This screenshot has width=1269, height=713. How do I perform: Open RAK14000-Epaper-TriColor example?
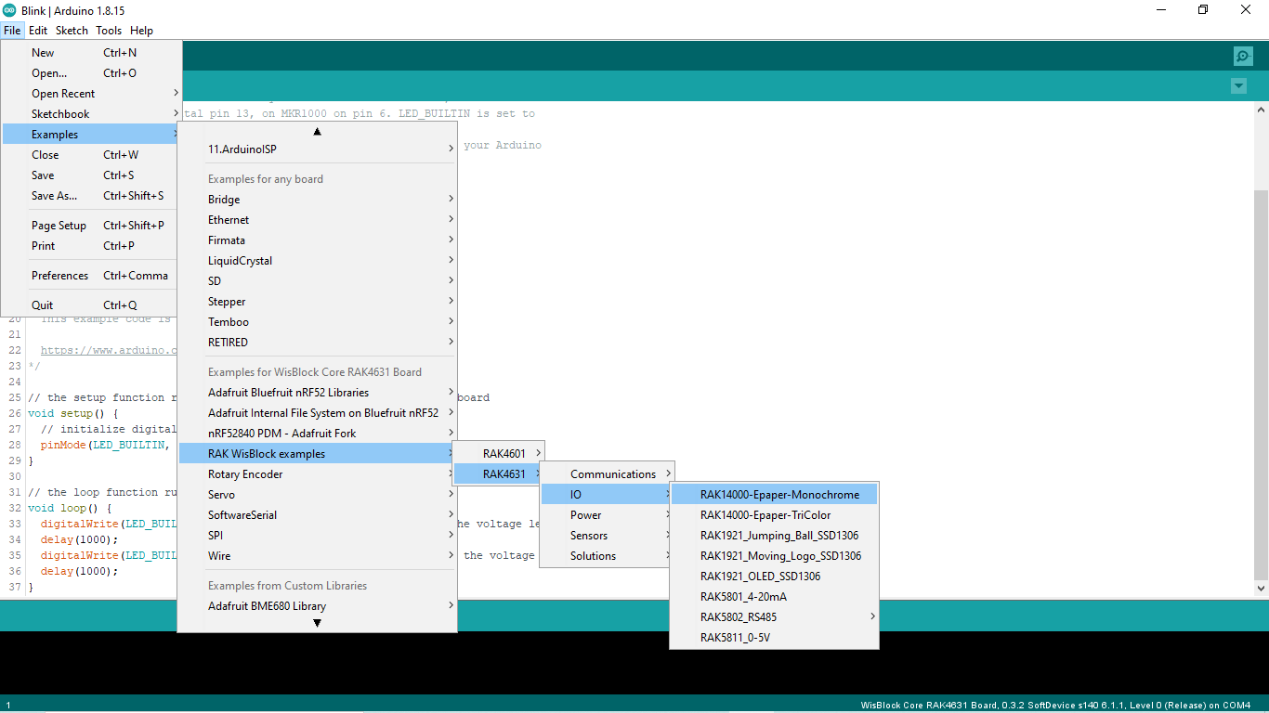coord(775,515)
